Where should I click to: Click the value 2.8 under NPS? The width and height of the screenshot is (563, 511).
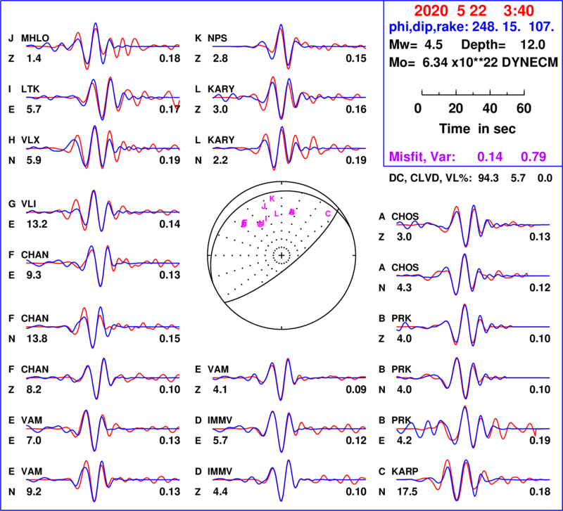220,58
